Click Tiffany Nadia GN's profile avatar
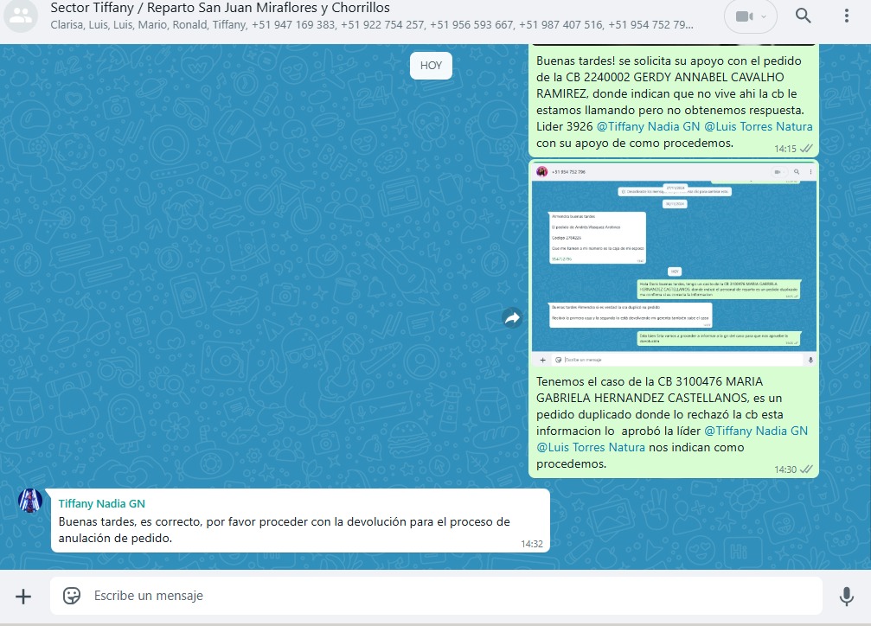Screen dimensions: 871x626 tap(30, 501)
